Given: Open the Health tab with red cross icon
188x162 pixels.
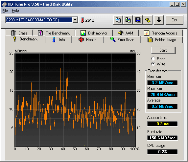Looking at the screenshot, I should 88,40.
